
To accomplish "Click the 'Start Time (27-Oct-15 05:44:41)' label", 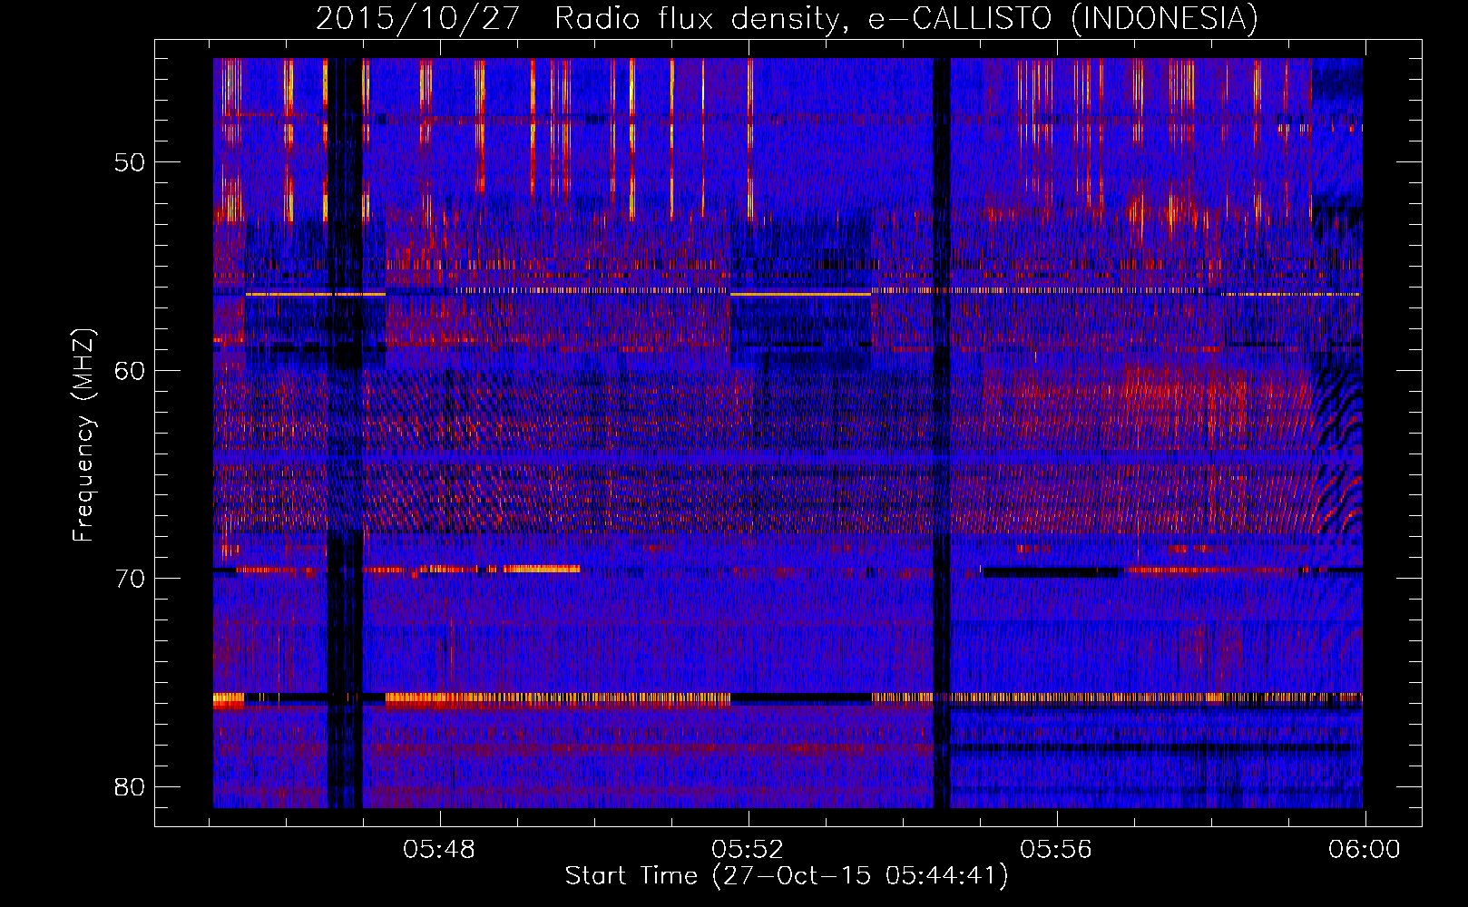I will point(787,876).
